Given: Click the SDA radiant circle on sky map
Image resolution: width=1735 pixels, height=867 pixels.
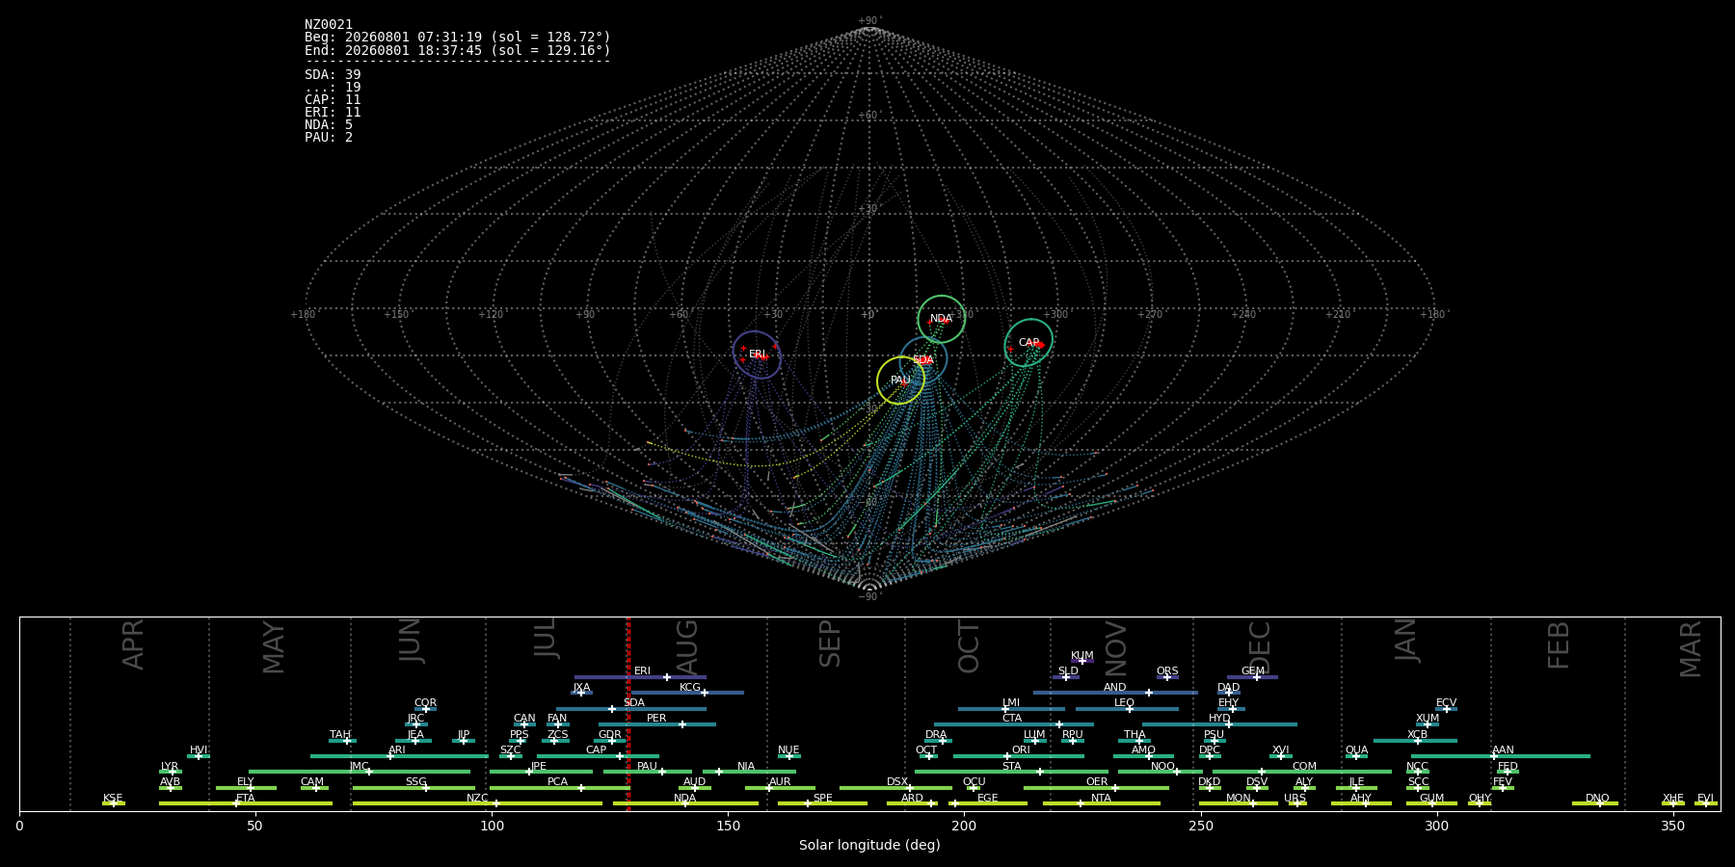Looking at the screenshot, I should click(923, 359).
